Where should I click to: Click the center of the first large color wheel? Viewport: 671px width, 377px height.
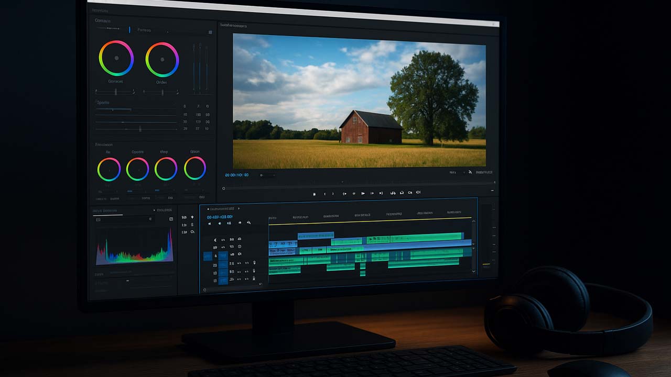click(x=116, y=59)
